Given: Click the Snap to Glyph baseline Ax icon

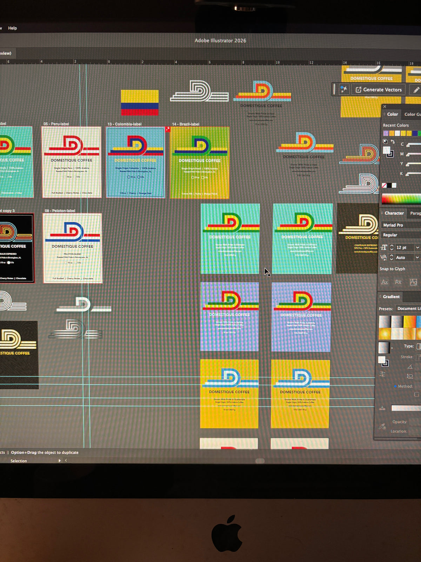Looking at the screenshot, I should [385, 282].
